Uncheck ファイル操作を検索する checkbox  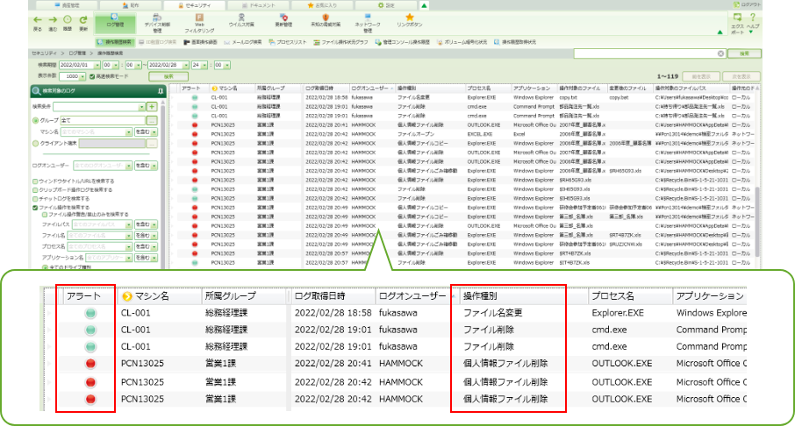[35, 208]
